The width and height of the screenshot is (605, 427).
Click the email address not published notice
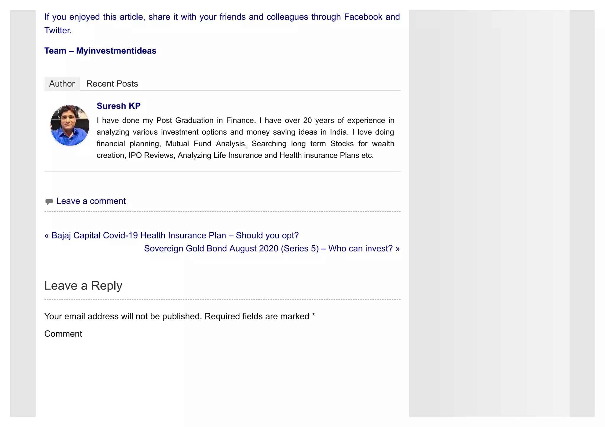coord(123,316)
